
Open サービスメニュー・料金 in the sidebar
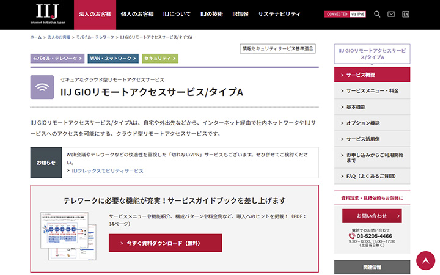[372, 90]
